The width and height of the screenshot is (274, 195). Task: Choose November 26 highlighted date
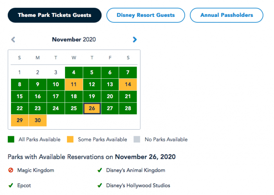[x=92, y=108]
